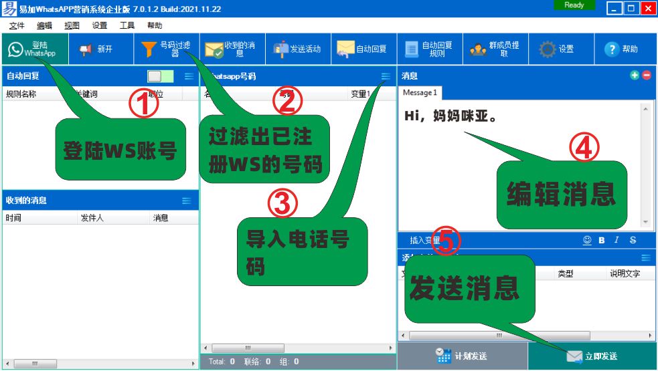Click the 发件人 column header
658x371 pixels.
point(92,217)
